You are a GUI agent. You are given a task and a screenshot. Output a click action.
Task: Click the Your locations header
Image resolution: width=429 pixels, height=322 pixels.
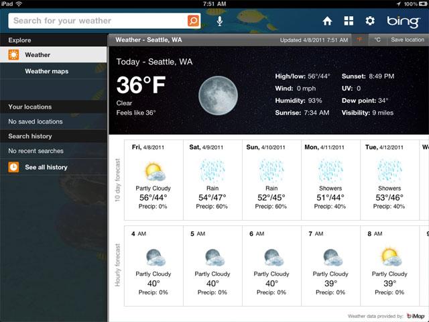click(x=54, y=107)
